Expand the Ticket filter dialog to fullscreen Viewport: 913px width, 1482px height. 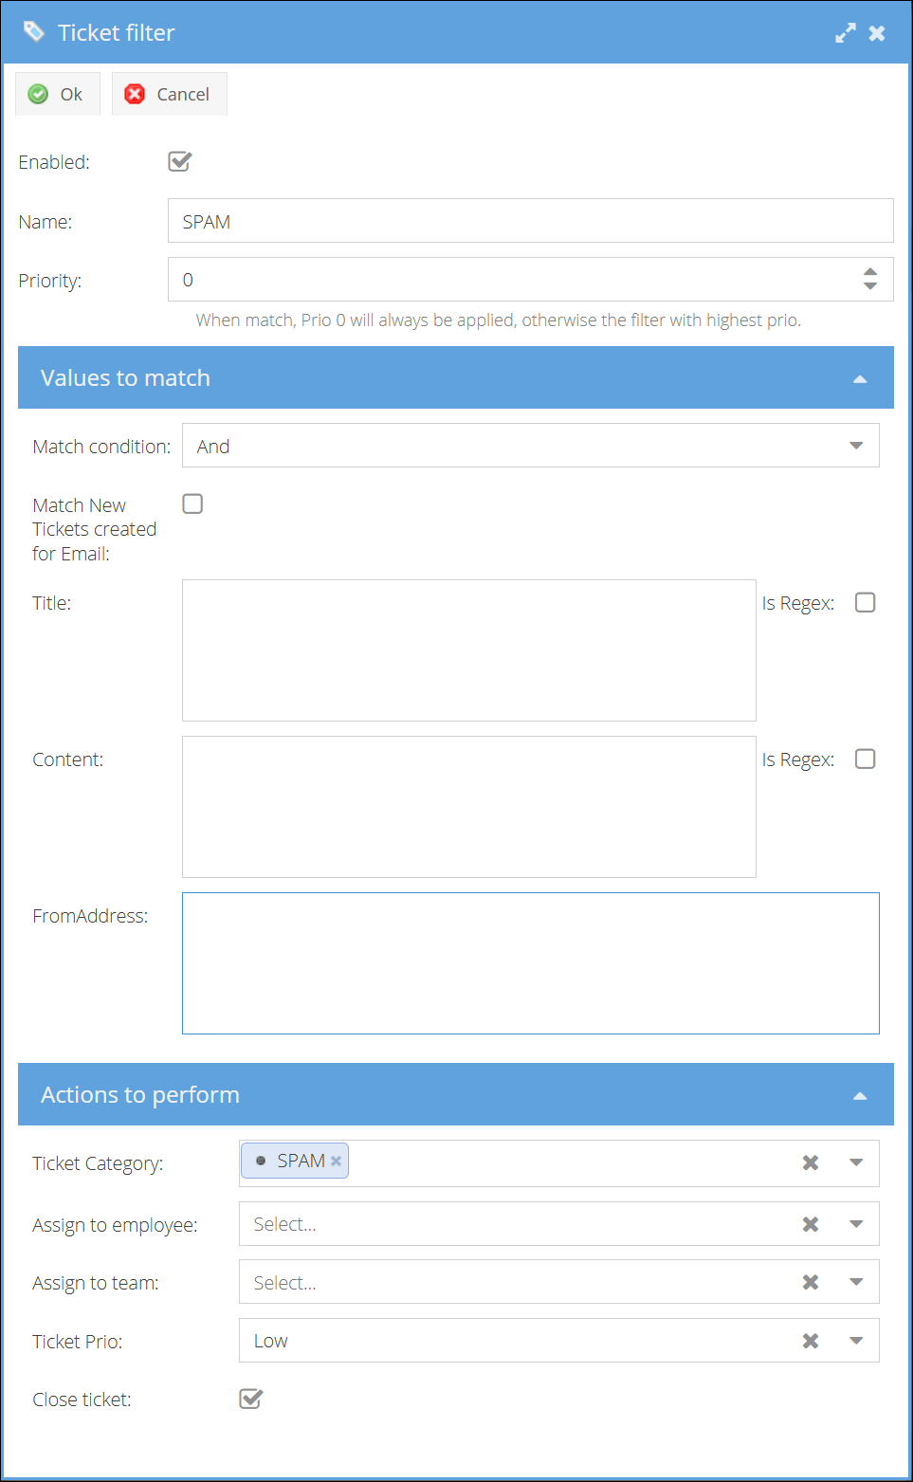click(x=845, y=33)
